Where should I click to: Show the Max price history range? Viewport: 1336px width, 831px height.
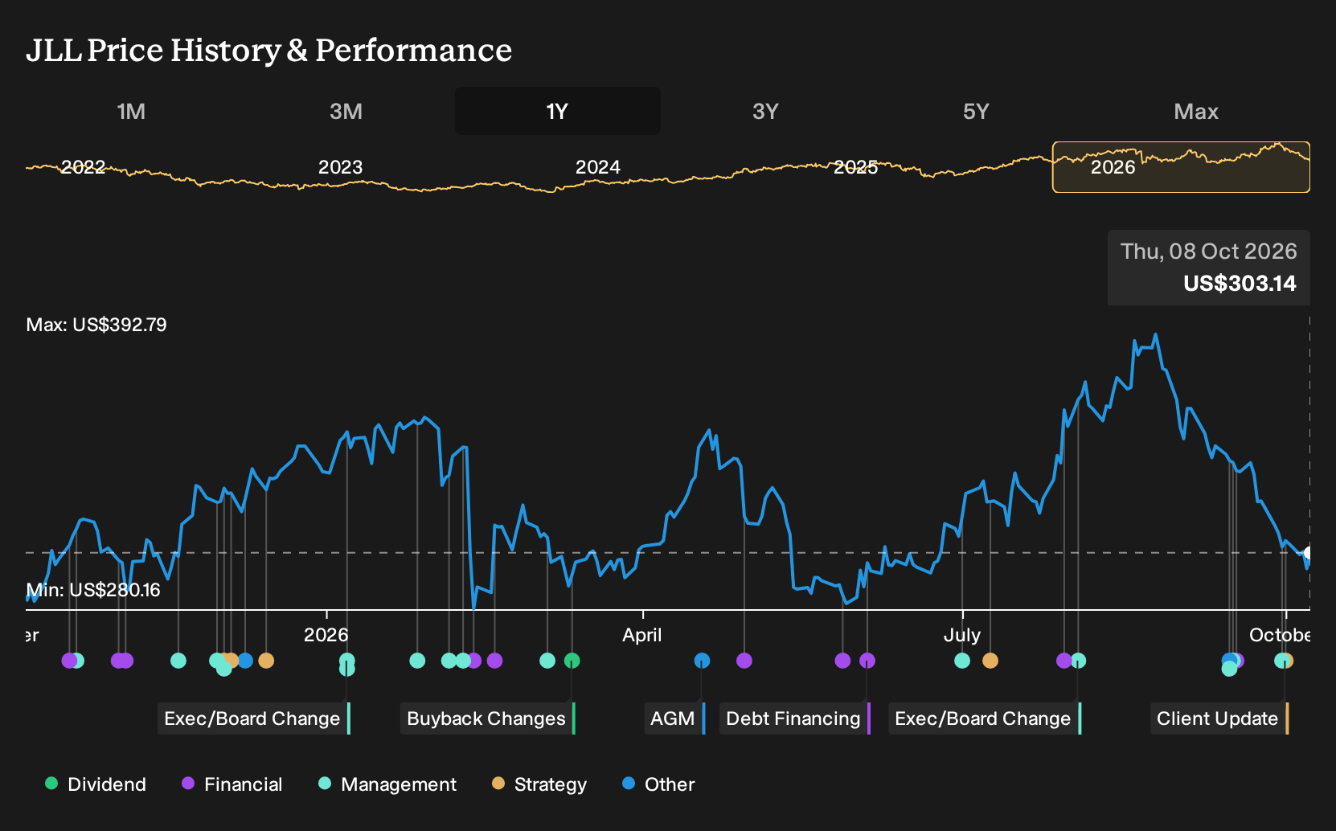pos(1196,111)
